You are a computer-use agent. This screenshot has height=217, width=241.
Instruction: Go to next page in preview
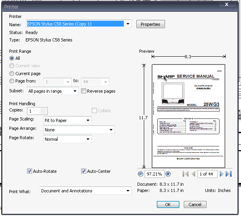(221, 174)
